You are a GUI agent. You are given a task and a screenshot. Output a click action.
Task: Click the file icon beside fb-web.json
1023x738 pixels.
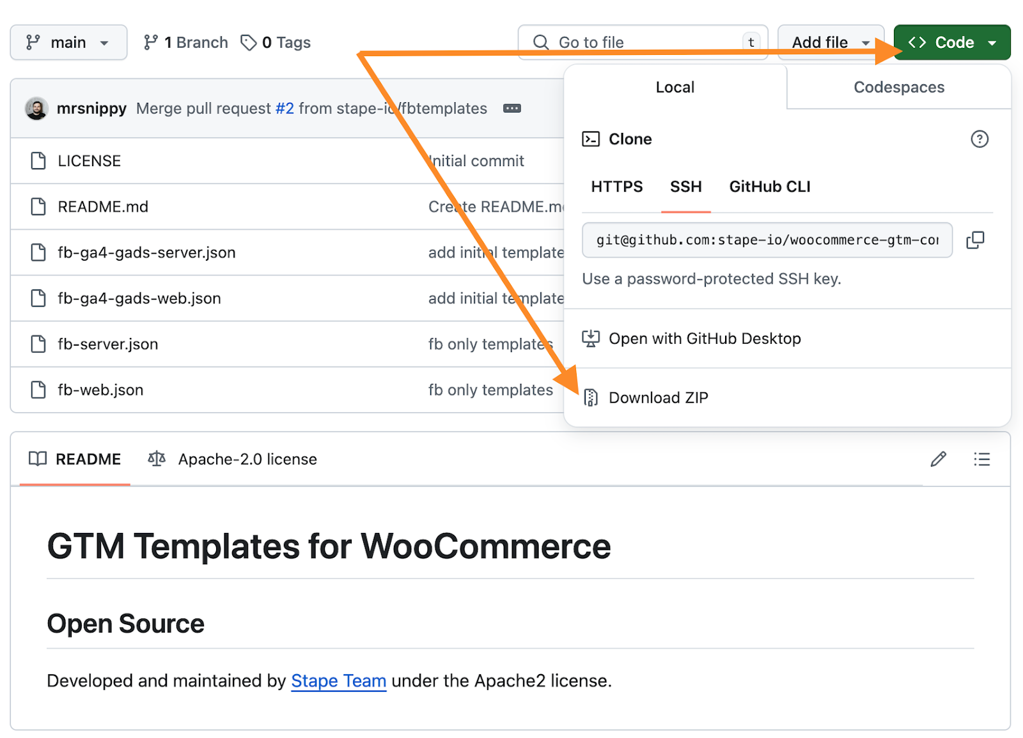(x=38, y=390)
